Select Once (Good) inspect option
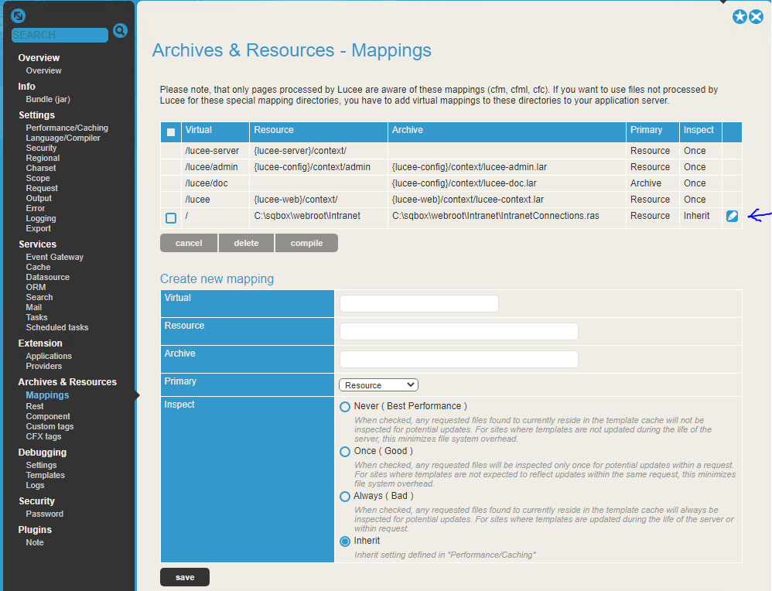The width and height of the screenshot is (772, 591). click(345, 452)
